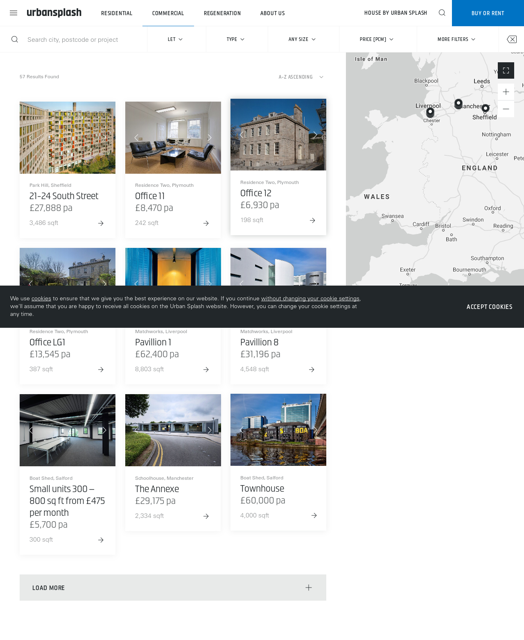
Task: Click the clear filters backspace icon
Action: coord(511,39)
